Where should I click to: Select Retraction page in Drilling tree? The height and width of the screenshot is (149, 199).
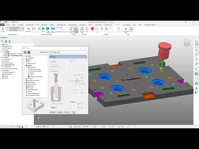(33, 67)
